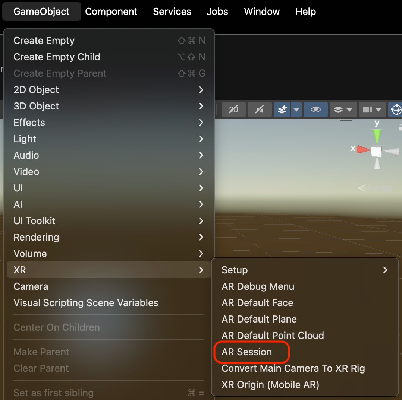Open the GameObject menu
402x400 pixels.
click(41, 12)
